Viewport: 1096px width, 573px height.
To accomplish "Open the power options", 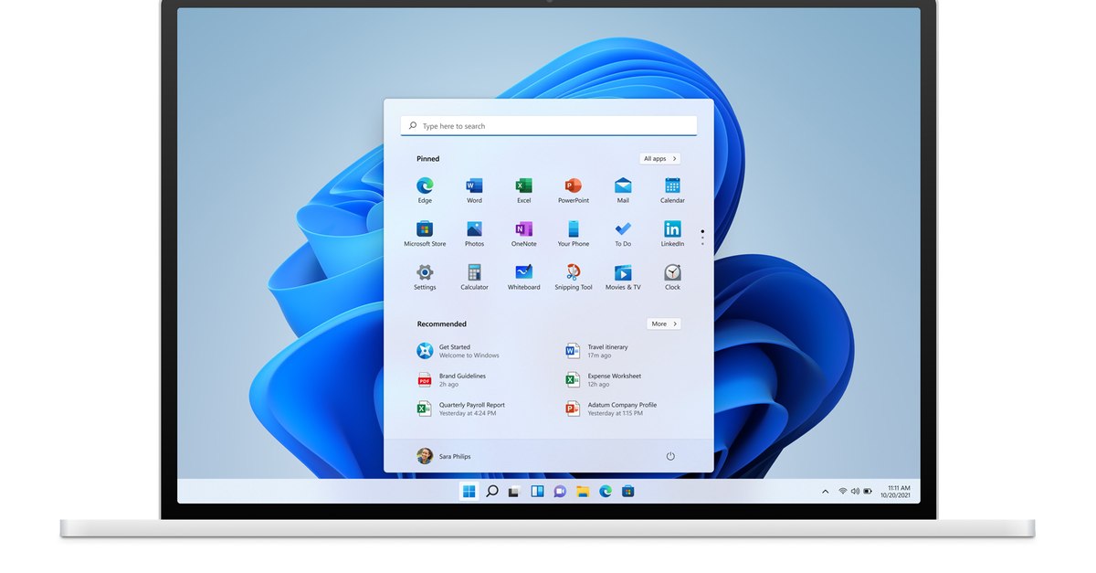I will [x=670, y=456].
